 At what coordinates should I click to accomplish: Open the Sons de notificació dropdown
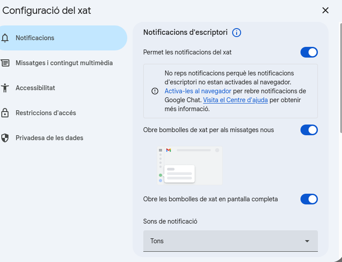[x=230, y=241]
